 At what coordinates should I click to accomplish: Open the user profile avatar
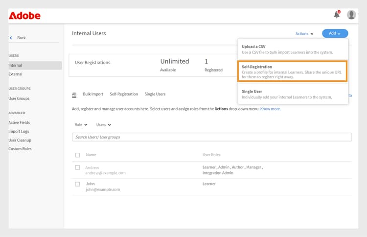[351, 15]
